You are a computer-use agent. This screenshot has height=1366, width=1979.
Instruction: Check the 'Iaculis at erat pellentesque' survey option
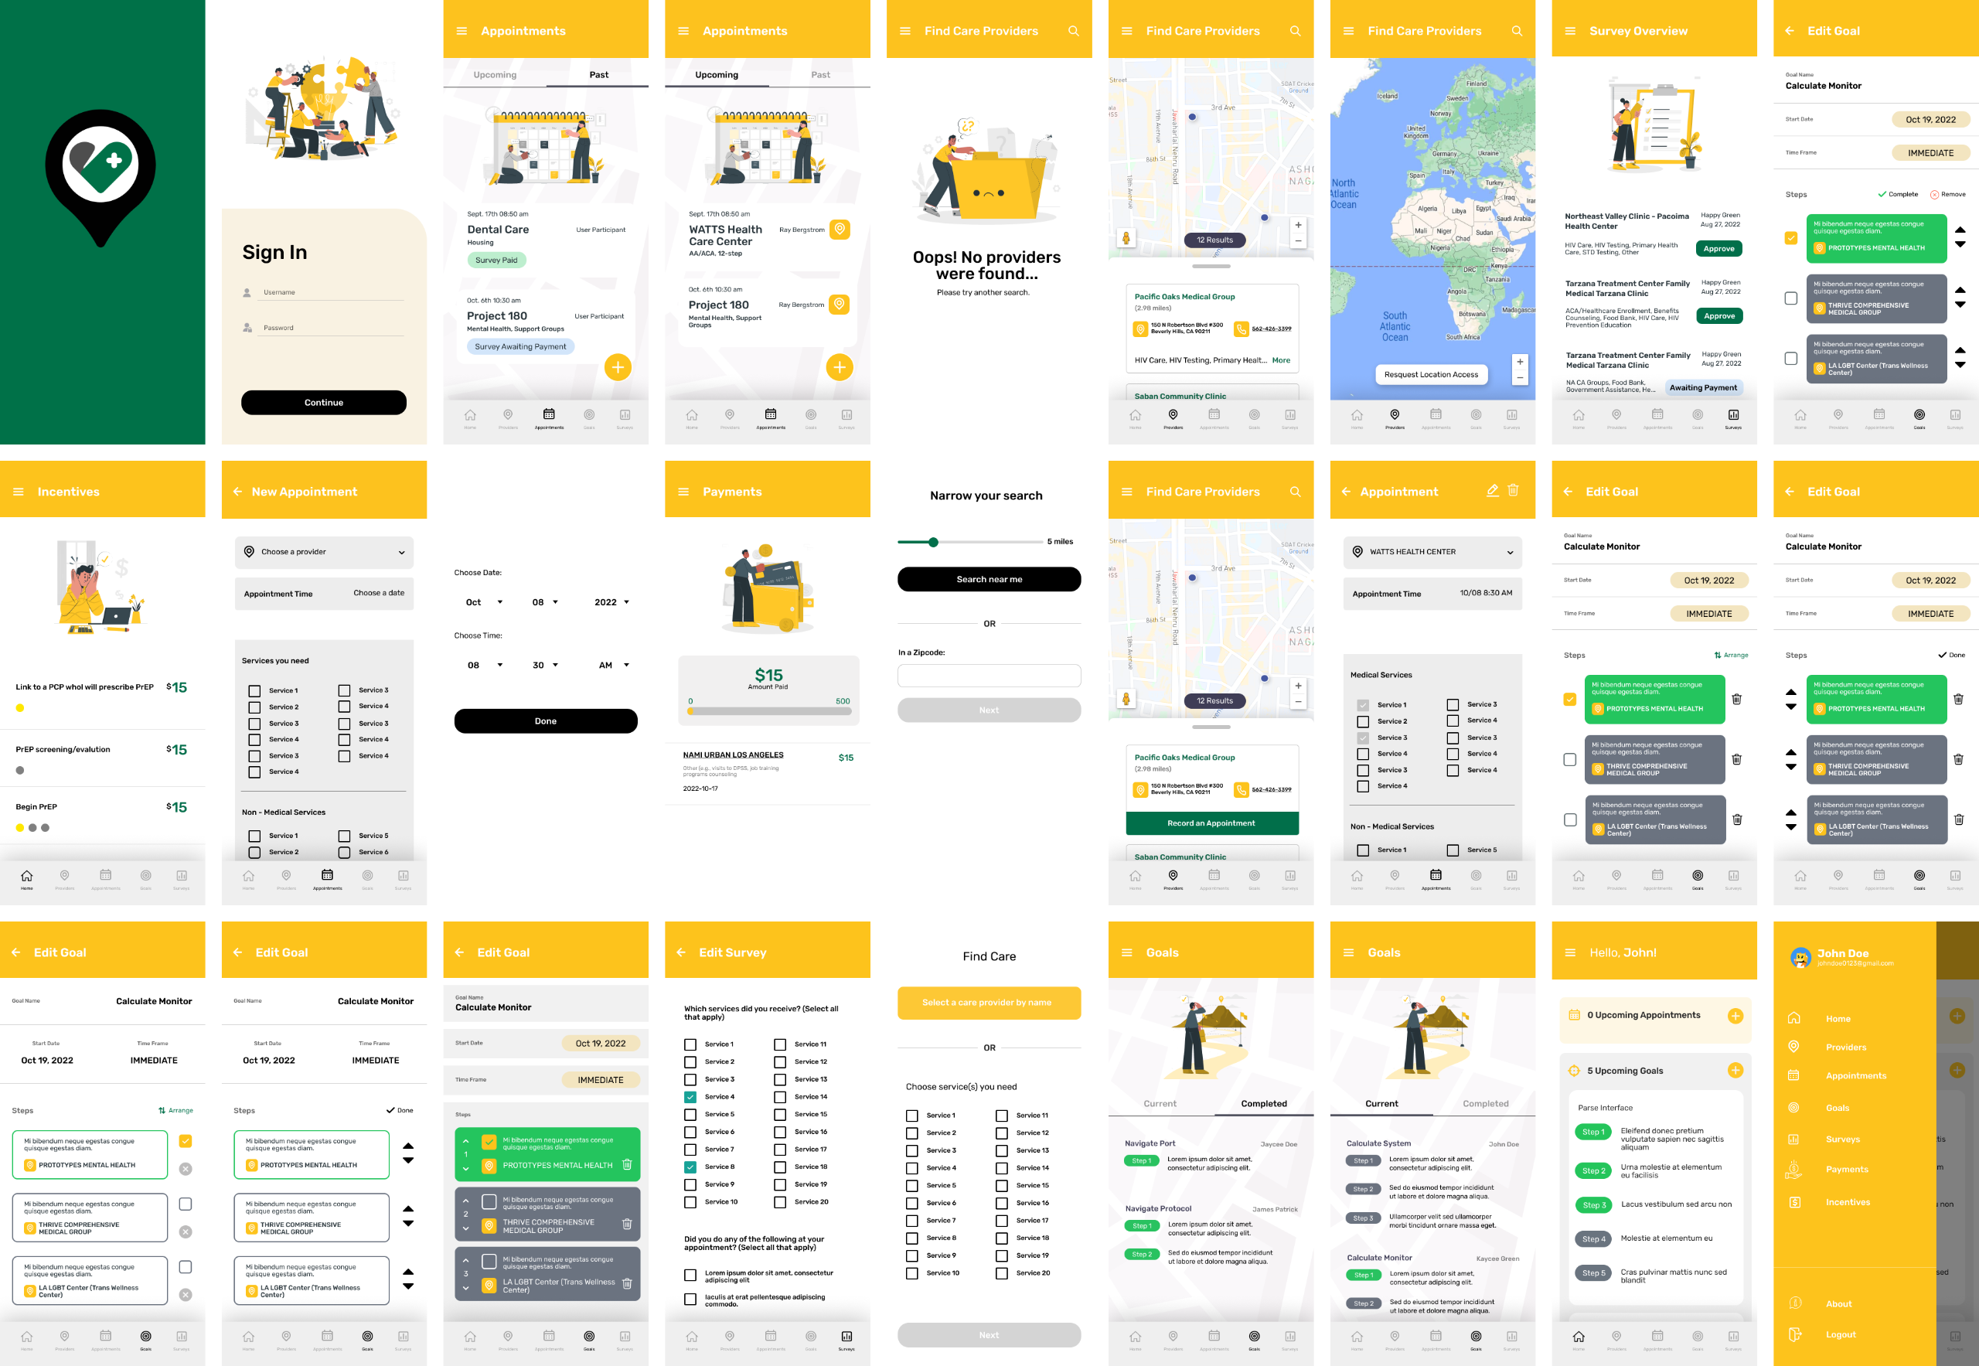(690, 1300)
